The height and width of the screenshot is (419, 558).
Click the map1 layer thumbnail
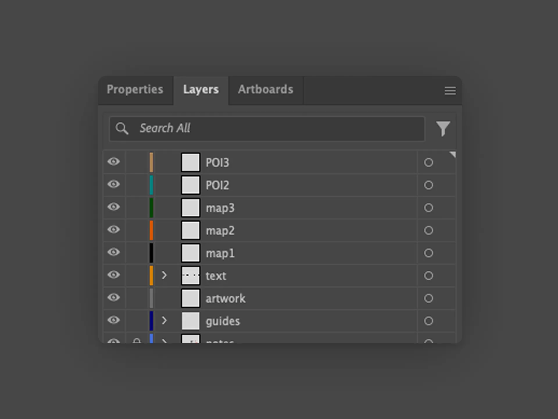click(x=190, y=253)
